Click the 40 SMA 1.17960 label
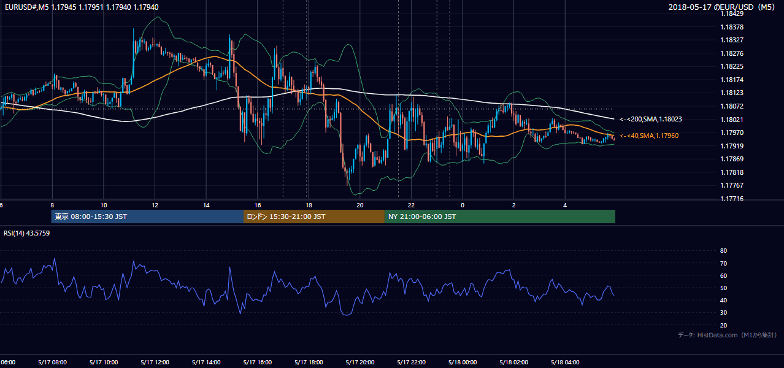 tap(649, 136)
